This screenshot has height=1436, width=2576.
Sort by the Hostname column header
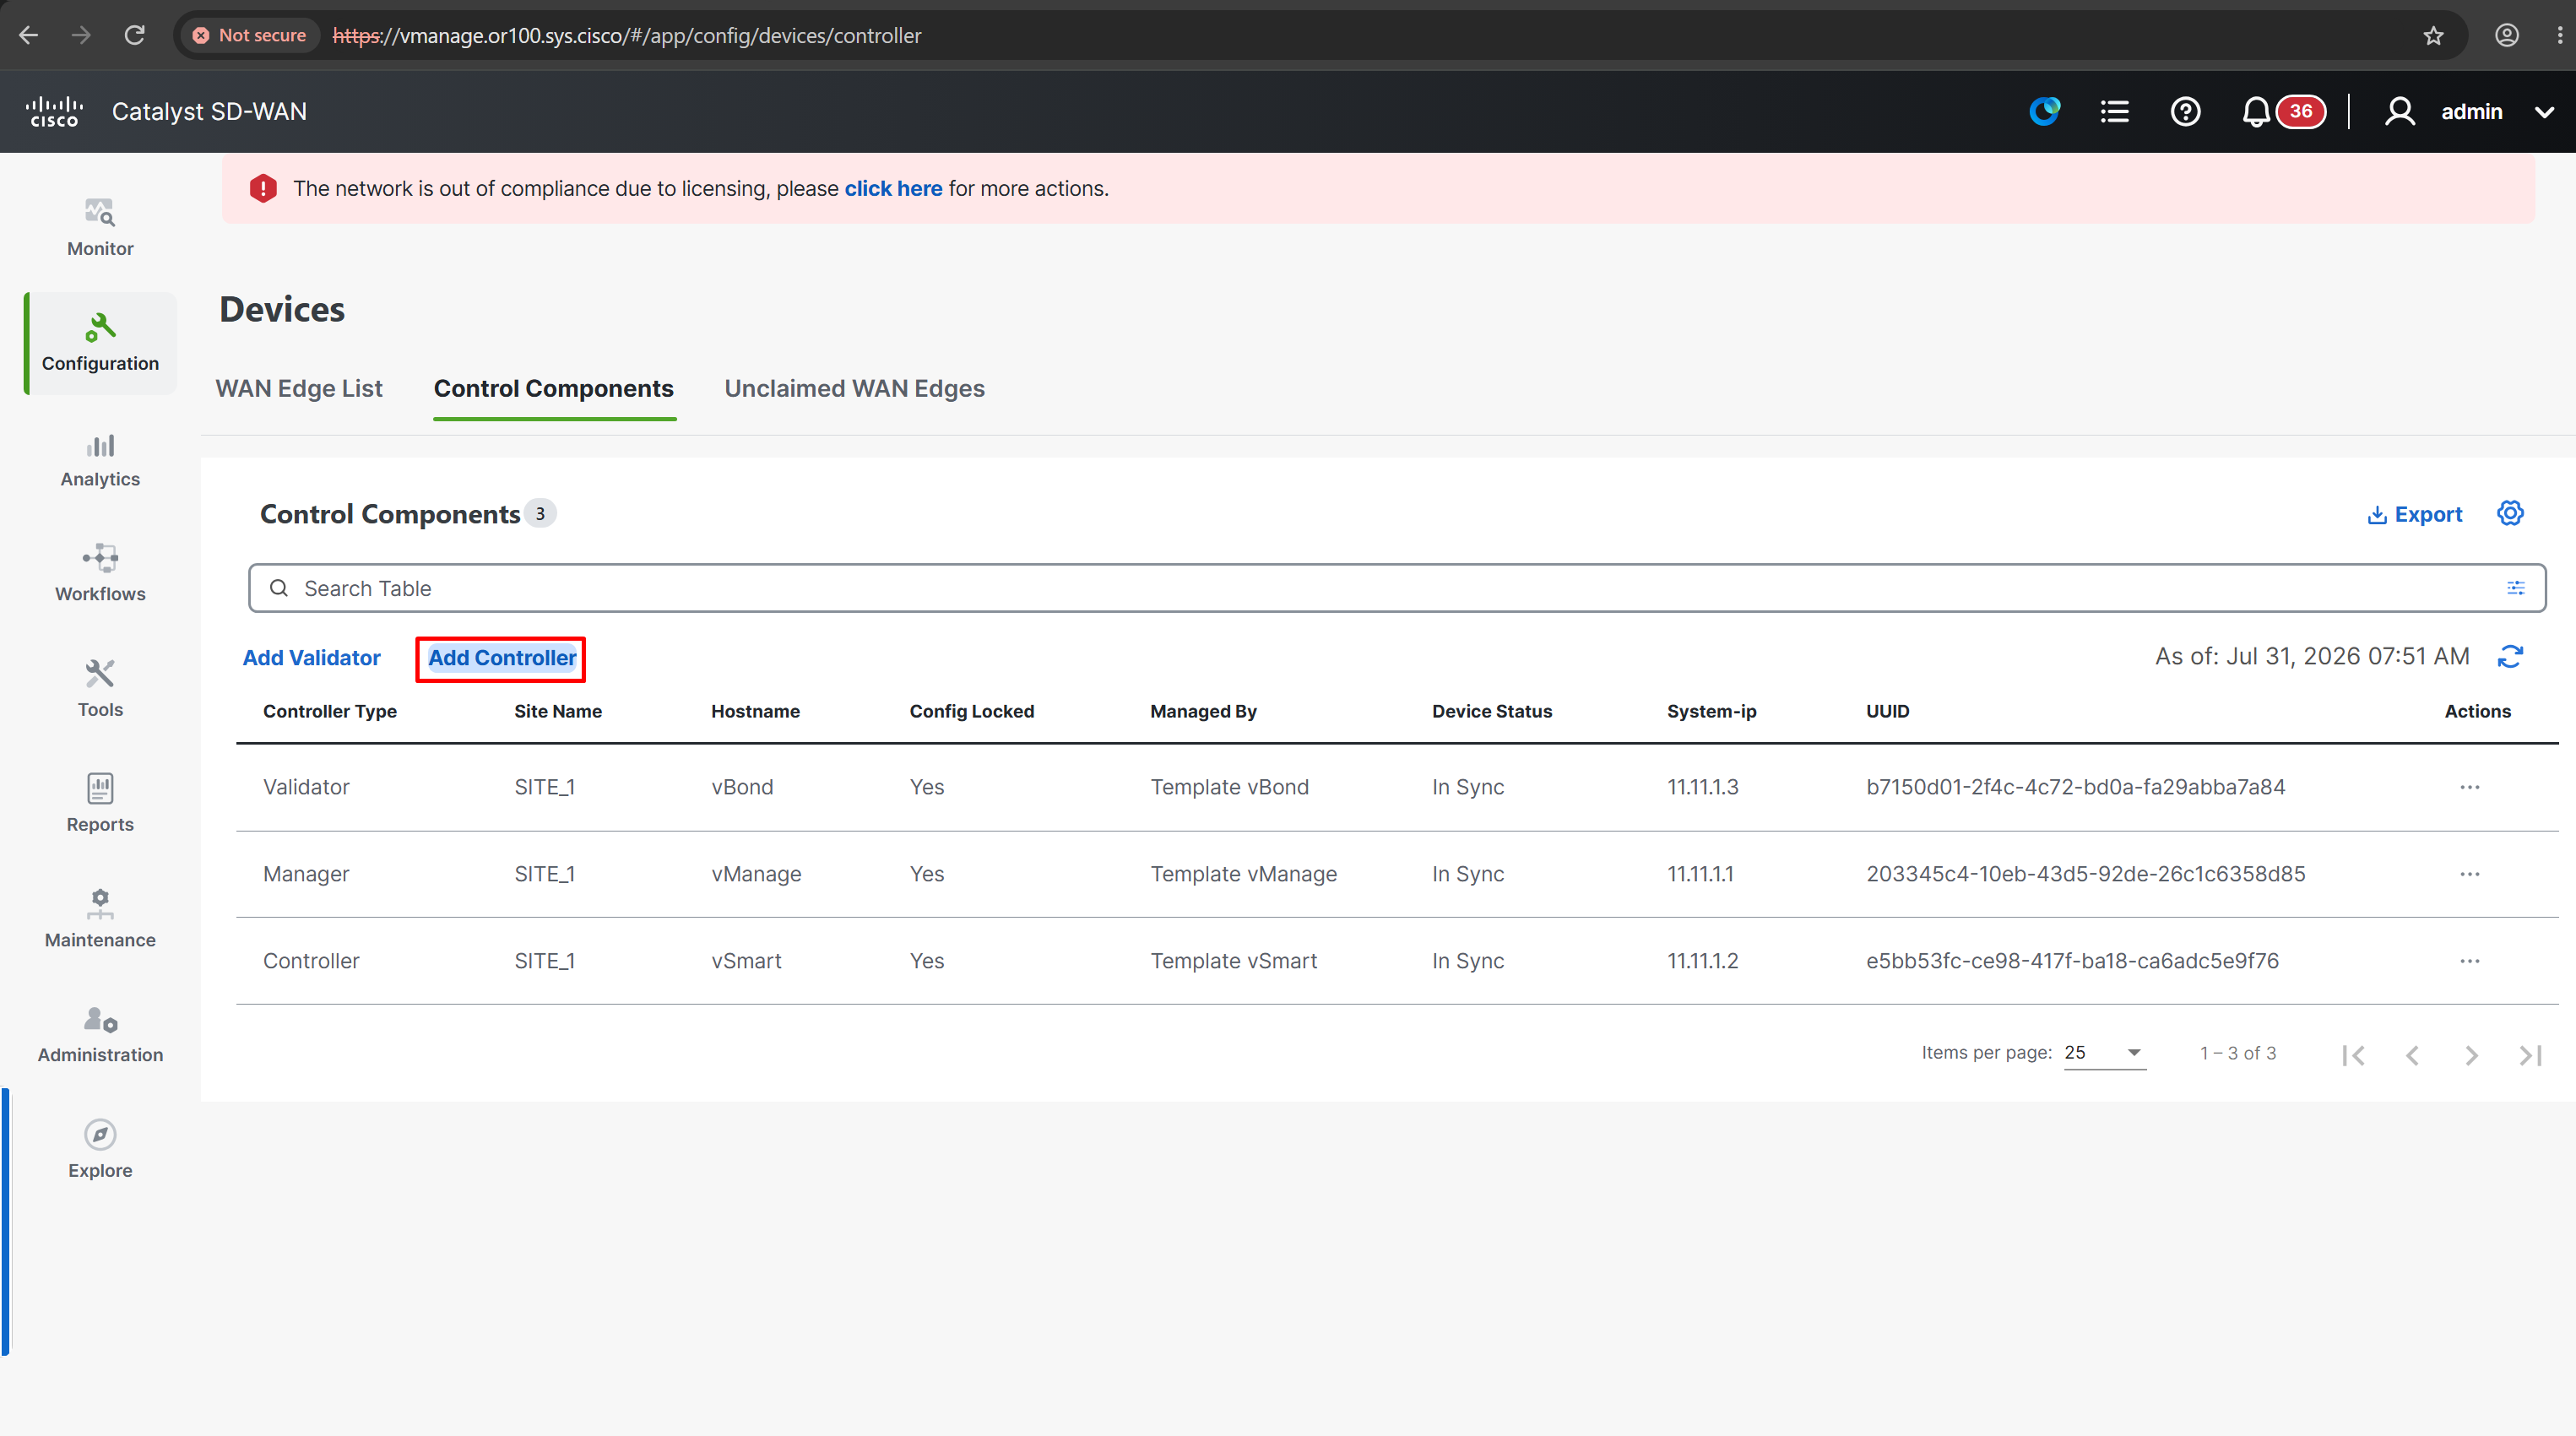pyautogui.click(x=755, y=711)
